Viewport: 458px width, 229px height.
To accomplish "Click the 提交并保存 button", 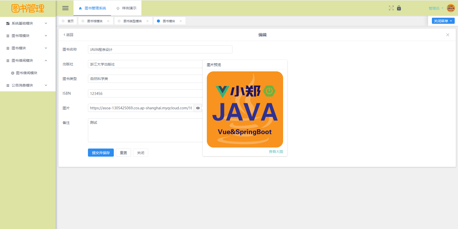I will click(x=101, y=153).
